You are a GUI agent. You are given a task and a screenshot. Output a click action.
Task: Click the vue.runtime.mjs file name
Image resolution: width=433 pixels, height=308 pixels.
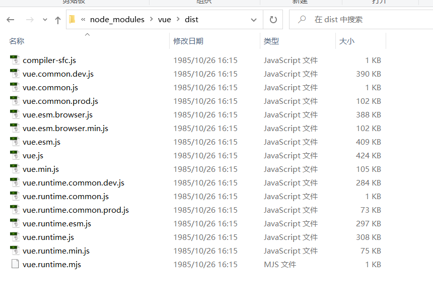(52, 265)
